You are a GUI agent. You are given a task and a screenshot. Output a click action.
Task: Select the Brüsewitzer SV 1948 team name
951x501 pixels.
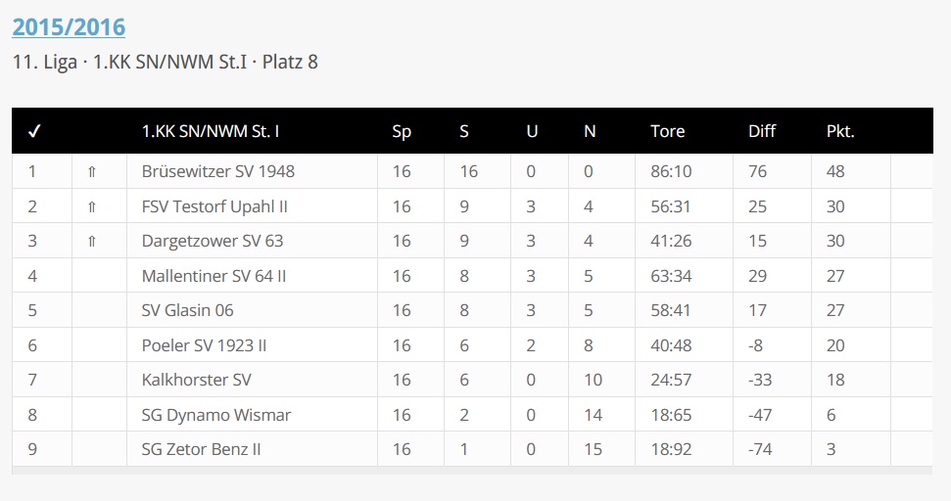(217, 171)
